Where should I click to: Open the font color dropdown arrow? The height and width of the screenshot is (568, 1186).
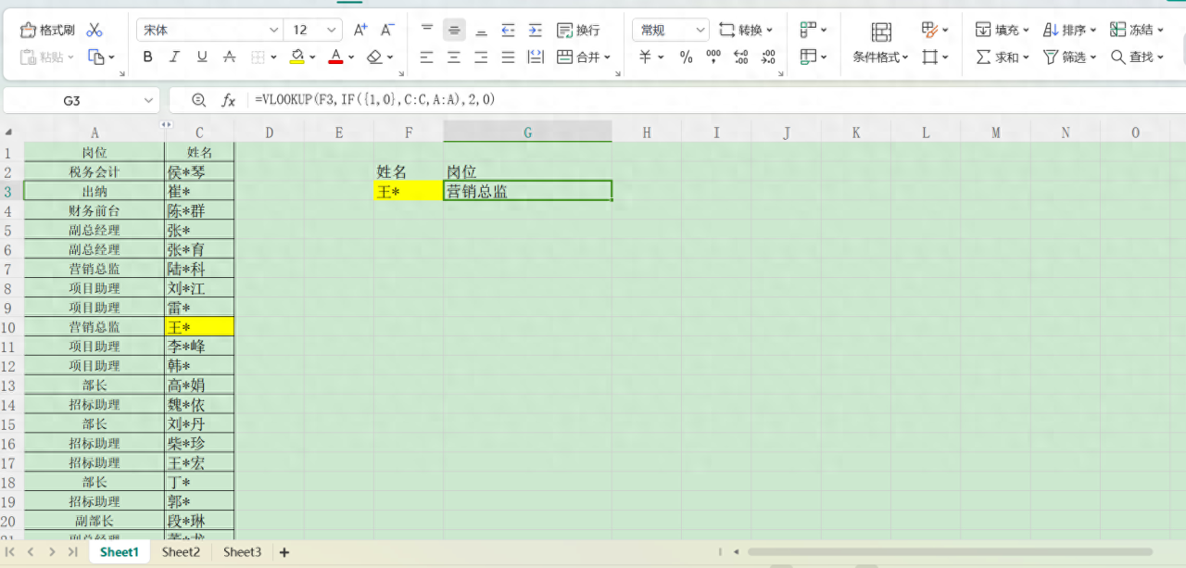(352, 57)
